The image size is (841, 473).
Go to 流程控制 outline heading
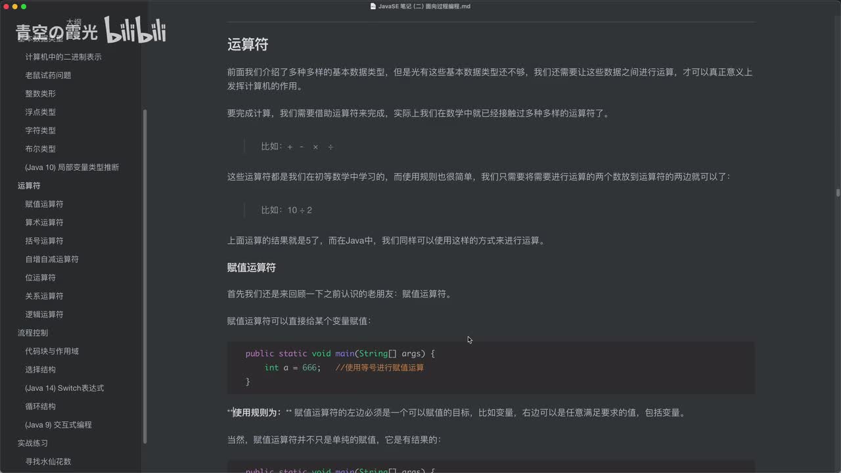coord(33,333)
